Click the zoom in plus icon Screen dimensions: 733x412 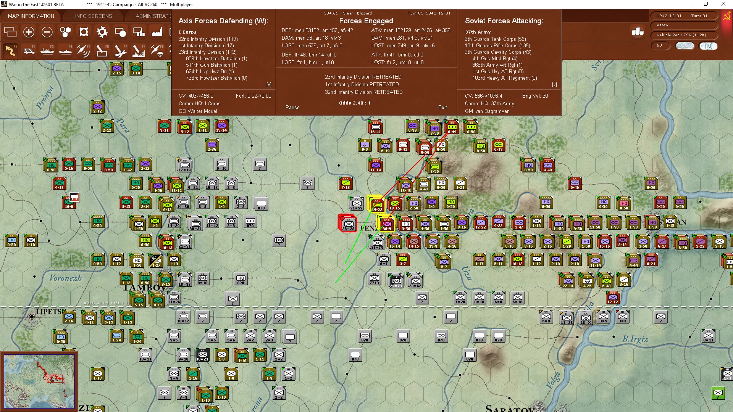tap(29, 32)
